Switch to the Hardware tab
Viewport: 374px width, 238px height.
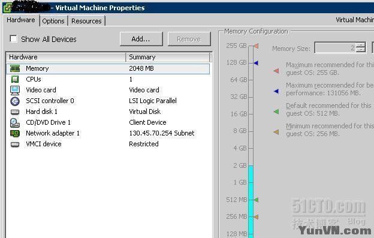pyautogui.click(x=21, y=20)
